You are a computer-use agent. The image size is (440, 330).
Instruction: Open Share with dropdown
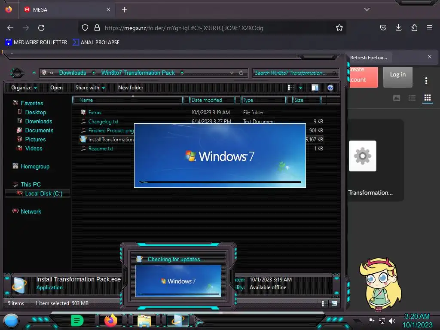[x=90, y=88]
